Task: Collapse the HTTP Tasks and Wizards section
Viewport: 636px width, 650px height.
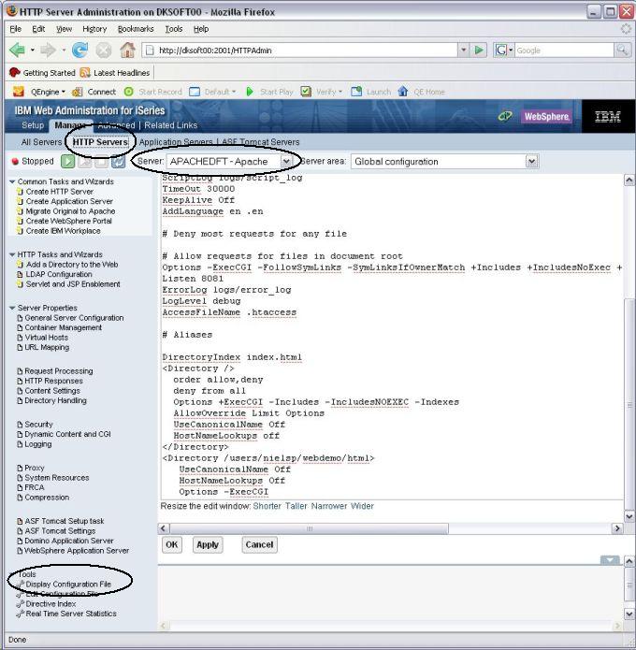Action: (x=12, y=254)
